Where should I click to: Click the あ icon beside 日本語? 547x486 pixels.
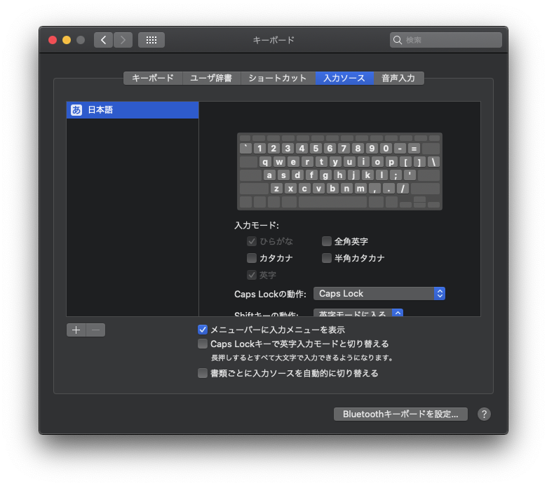click(x=76, y=110)
